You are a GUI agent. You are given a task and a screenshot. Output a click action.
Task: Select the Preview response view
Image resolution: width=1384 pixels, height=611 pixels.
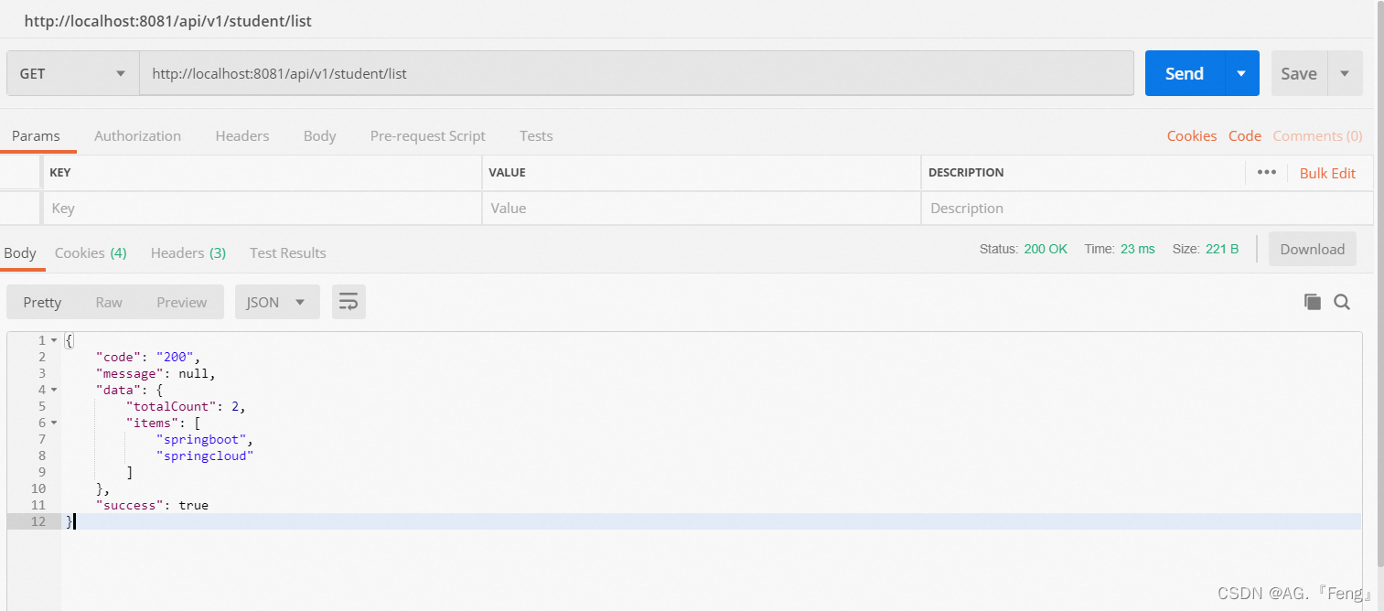(181, 302)
